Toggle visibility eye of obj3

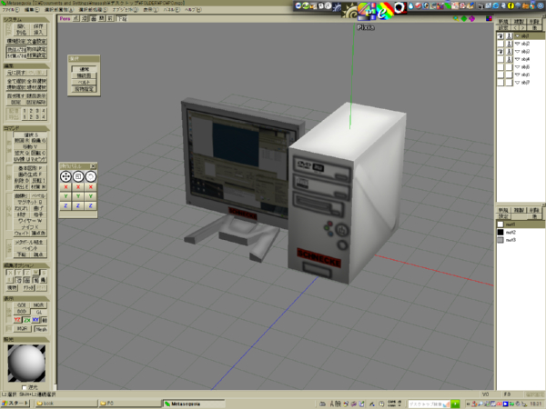point(500,51)
